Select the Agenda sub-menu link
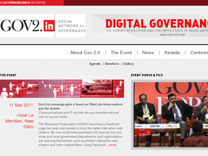208x156 pixels. 95,64
